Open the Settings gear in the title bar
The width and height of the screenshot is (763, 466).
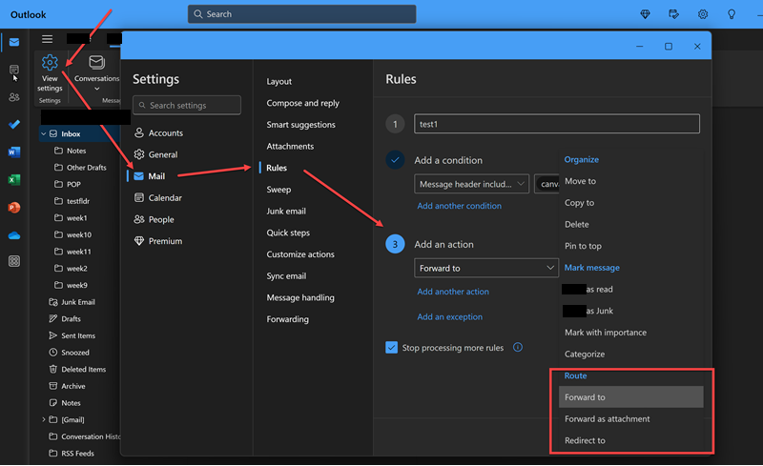coord(703,14)
